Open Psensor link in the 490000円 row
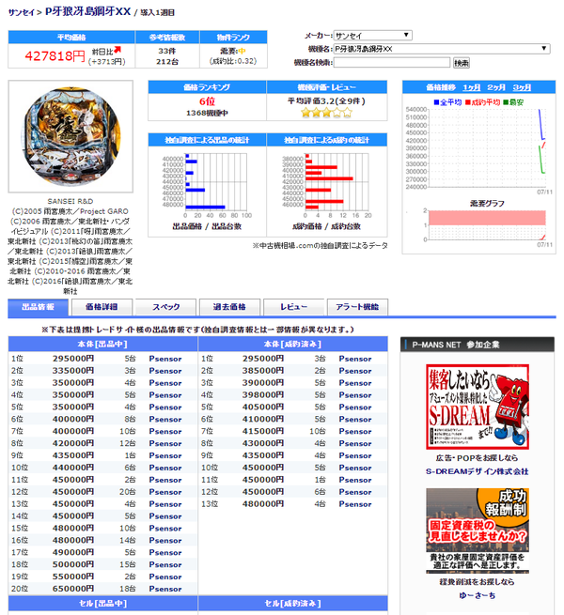This screenshot has height=615, width=564. pos(165,552)
